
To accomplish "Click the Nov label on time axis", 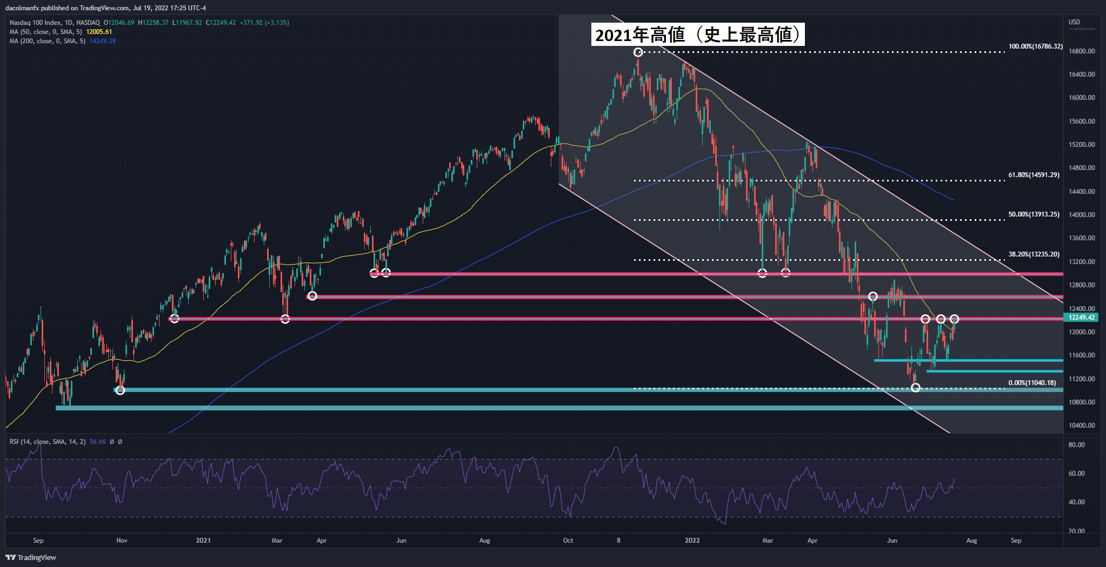I will point(122,541).
